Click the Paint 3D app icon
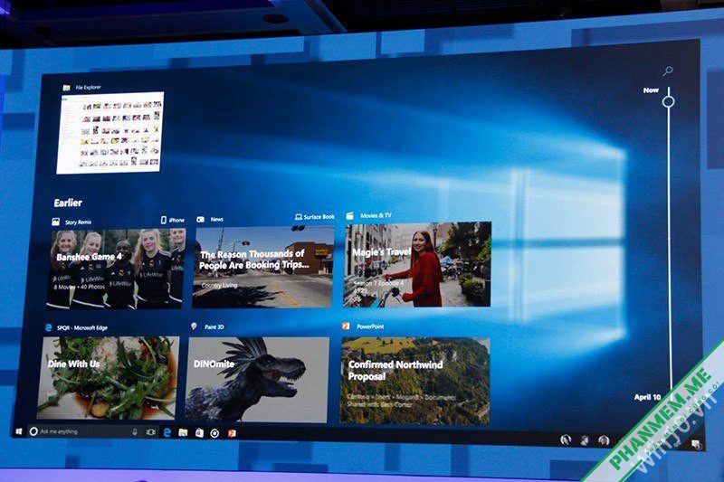The height and width of the screenshot is (482, 724). [194, 326]
